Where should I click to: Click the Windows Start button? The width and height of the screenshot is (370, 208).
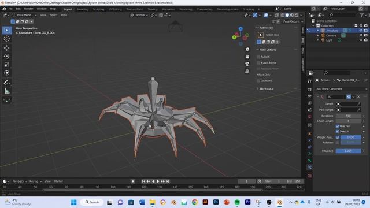73,202
